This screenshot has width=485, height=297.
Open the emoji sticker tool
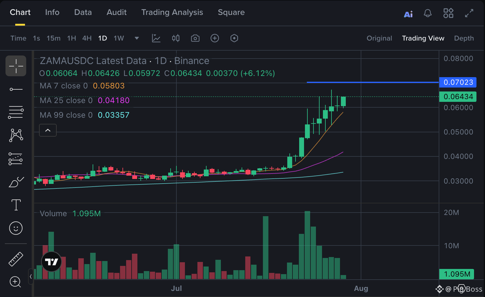click(16, 228)
